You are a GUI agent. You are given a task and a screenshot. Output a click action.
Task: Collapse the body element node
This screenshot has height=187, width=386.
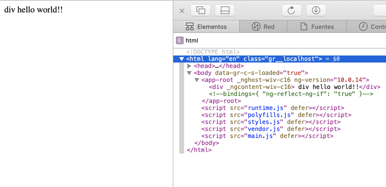189,73
